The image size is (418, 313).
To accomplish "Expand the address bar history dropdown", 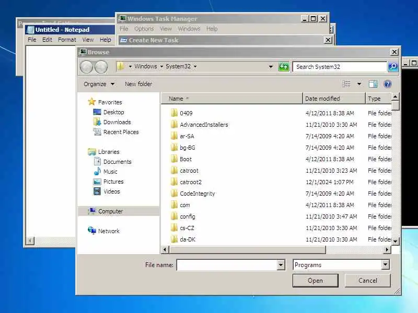I will 271,67.
